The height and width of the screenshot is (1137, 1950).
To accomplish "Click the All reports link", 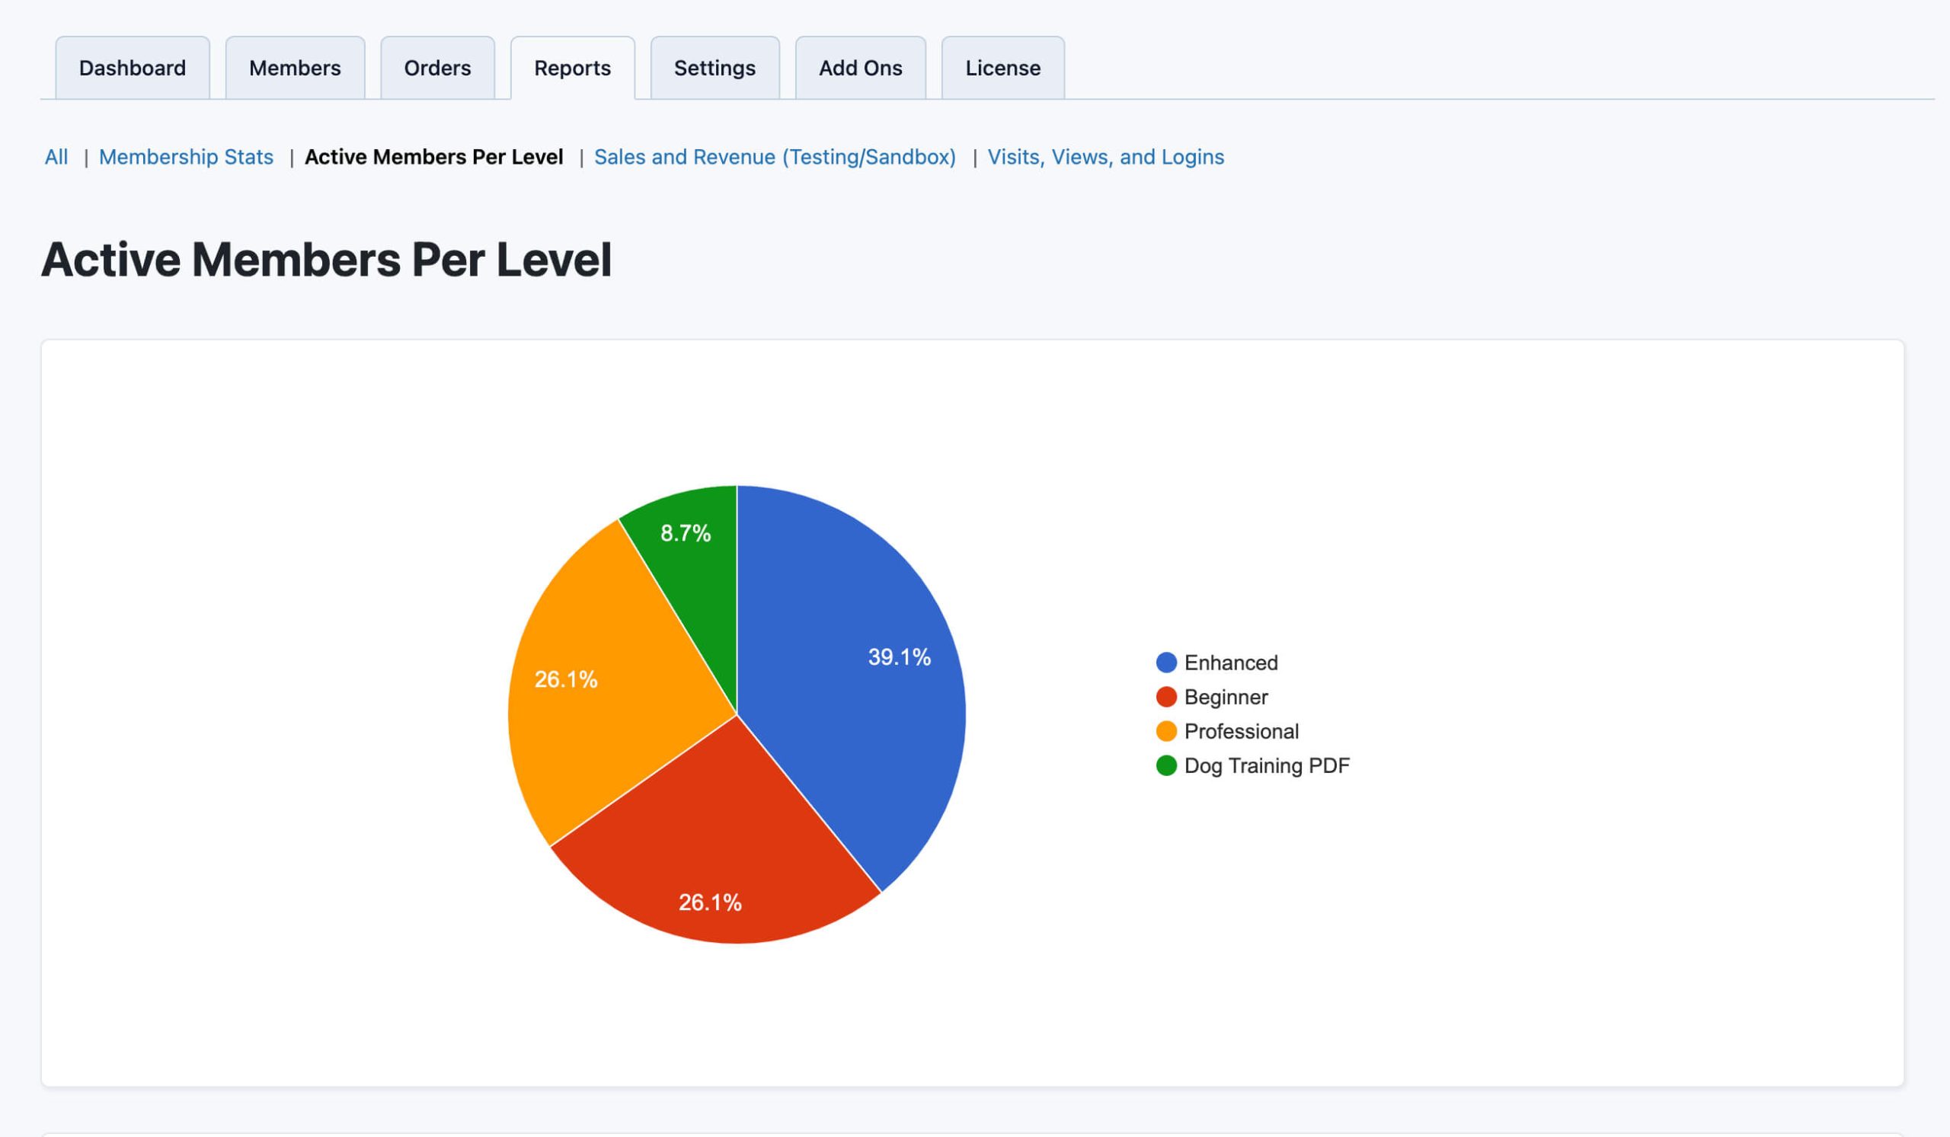I will click(56, 157).
